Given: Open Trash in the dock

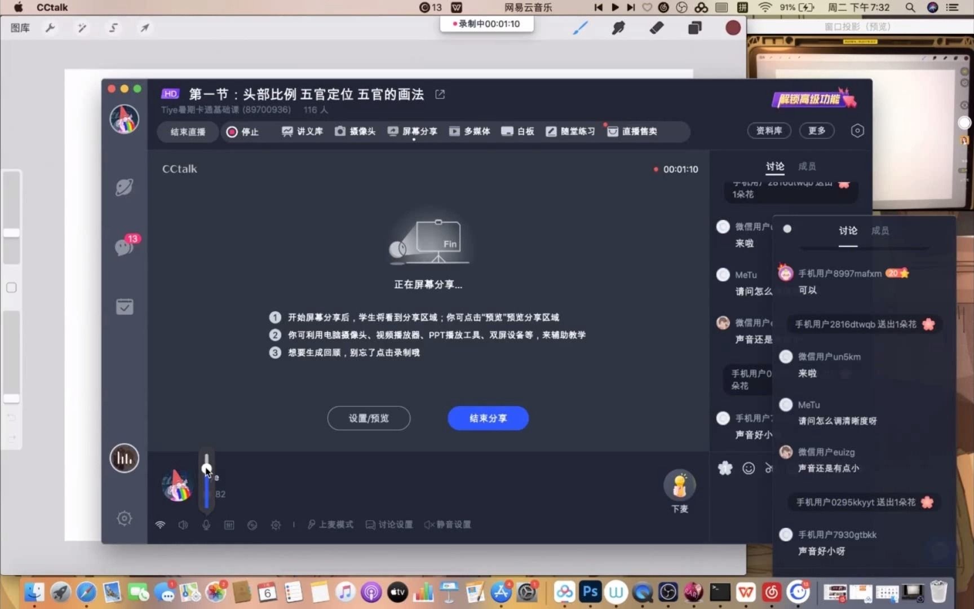Looking at the screenshot, I should (938, 592).
